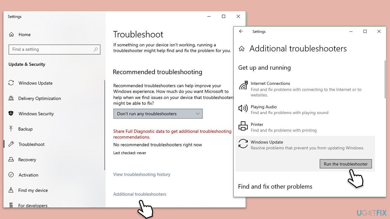Screen dimensions: 390x219
Task: Click the Windows Update sync icon in sidebar
Action: [x=11, y=83]
